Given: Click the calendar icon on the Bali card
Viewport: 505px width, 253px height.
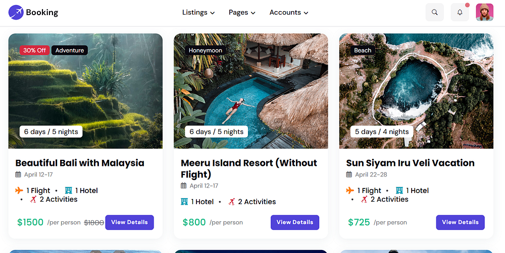Looking at the screenshot, I should (18, 175).
